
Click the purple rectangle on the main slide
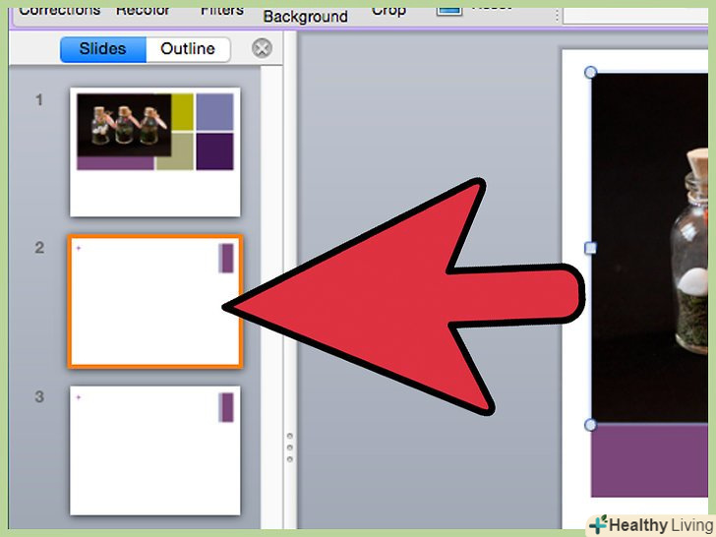[650, 460]
